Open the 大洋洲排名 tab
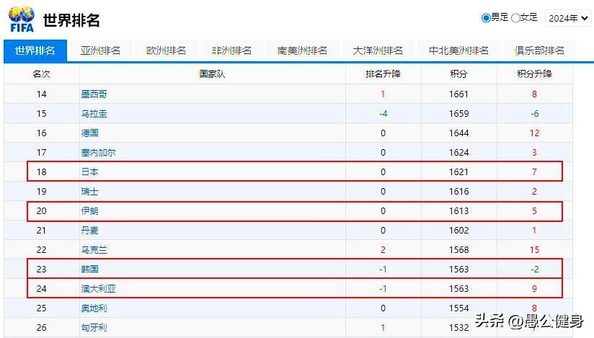This screenshot has height=338, width=594. (378, 50)
